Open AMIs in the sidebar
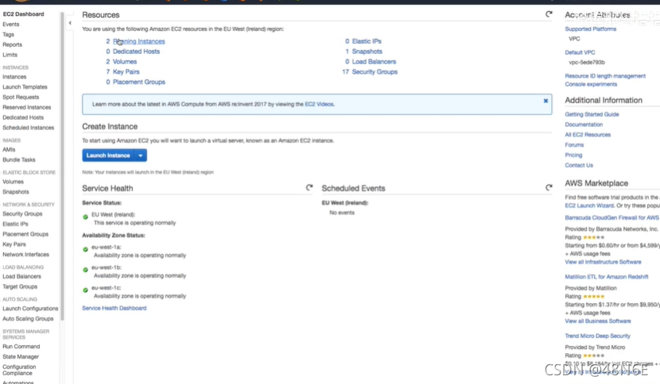Screen dimensions: 660x384 click(9, 150)
